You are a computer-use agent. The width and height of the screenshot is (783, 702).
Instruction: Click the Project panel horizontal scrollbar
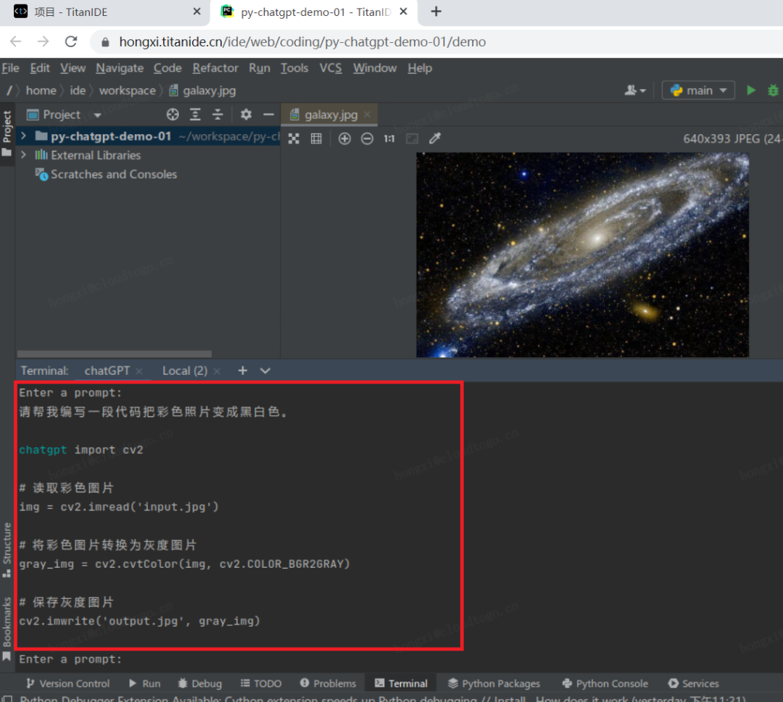[115, 354]
